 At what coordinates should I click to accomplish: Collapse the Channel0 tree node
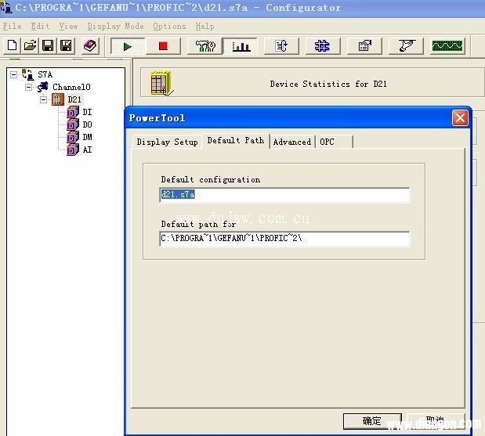point(28,87)
